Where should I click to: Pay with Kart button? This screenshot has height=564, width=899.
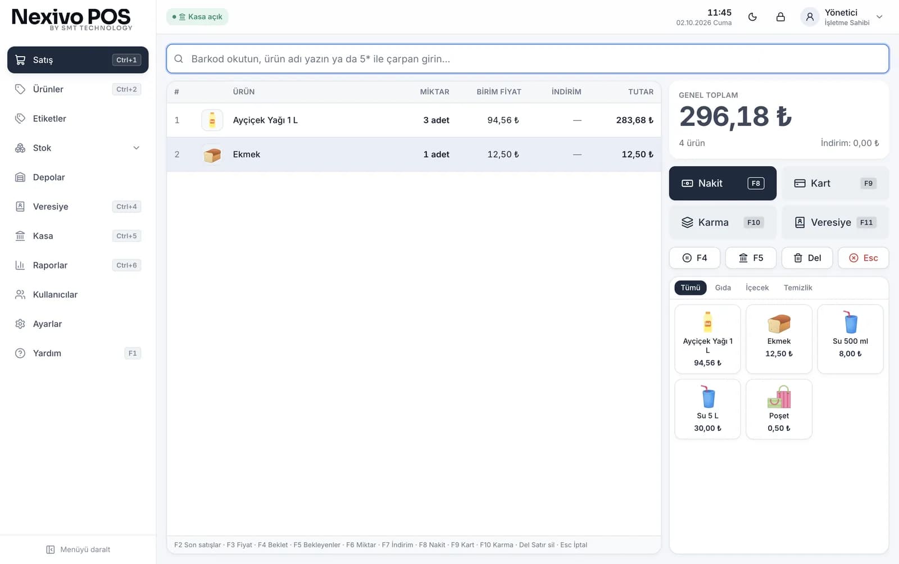coord(836,183)
